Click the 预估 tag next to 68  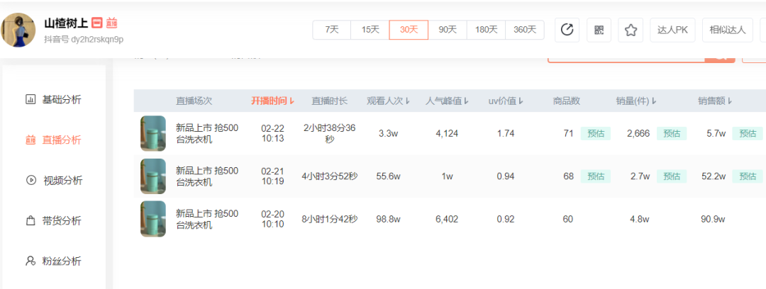point(596,176)
